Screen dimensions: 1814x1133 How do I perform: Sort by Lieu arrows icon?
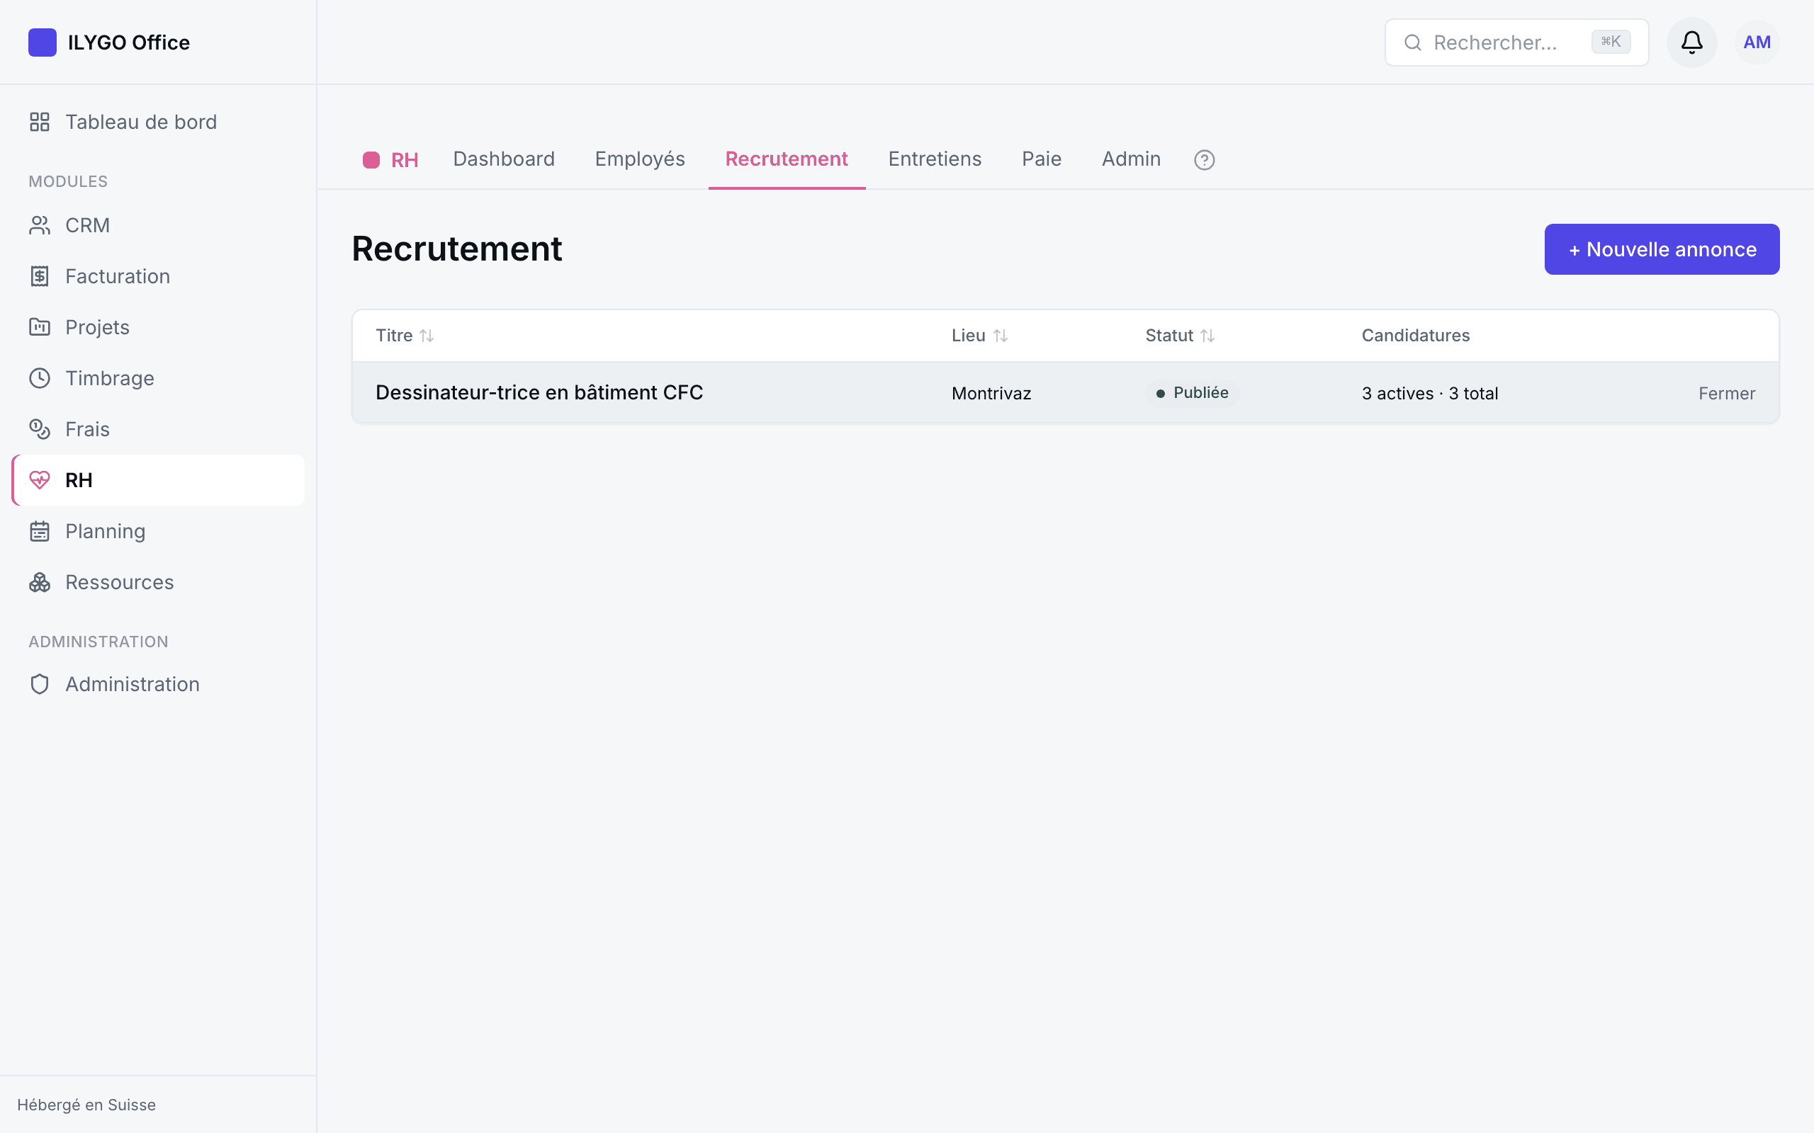pyautogui.click(x=1000, y=336)
